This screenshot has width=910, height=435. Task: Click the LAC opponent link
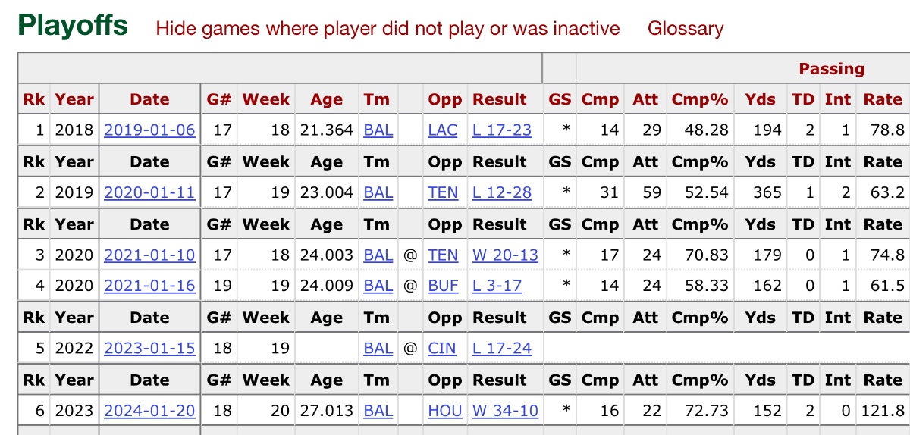[x=442, y=130]
